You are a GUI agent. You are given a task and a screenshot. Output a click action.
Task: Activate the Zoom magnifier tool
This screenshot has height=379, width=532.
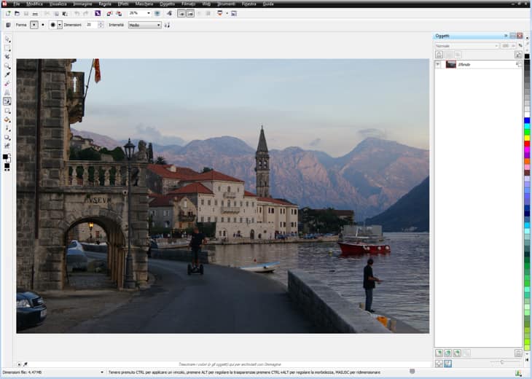coord(7,66)
